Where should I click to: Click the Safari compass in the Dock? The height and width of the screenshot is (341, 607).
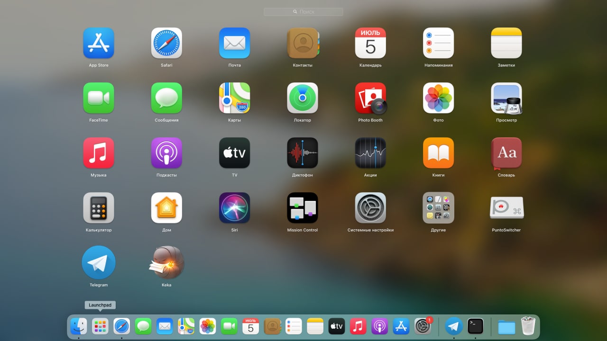click(121, 326)
